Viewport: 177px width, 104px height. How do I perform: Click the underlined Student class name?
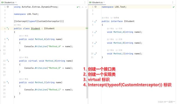click(x=36, y=28)
